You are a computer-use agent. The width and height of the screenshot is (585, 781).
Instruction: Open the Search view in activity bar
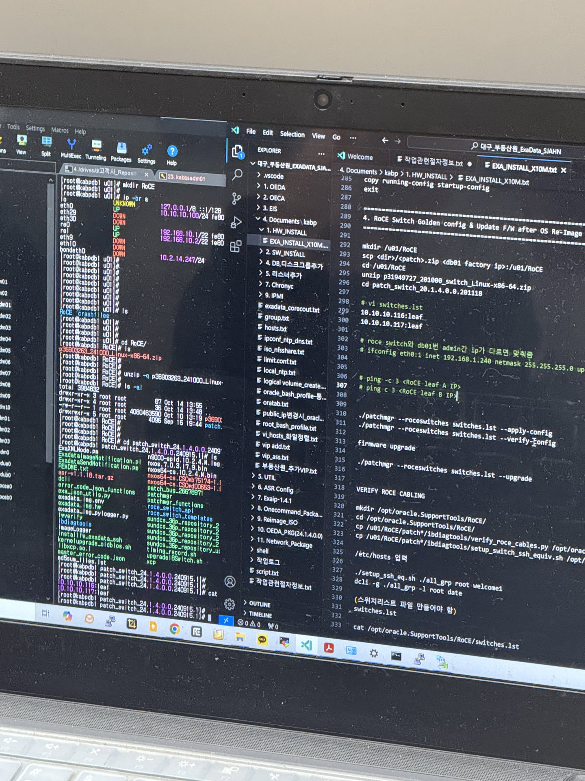coord(237,175)
